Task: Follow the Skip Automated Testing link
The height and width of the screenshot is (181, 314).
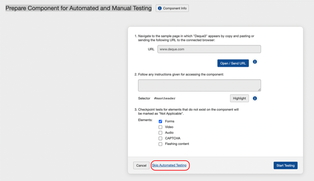Action: [x=169, y=165]
